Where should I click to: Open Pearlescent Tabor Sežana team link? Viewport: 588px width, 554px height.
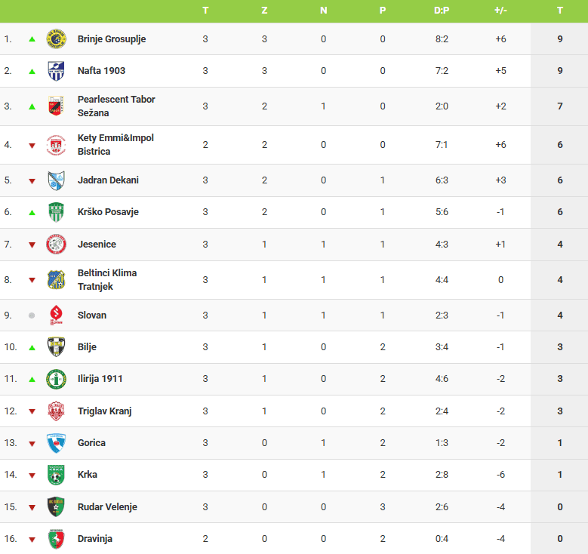[116, 106]
